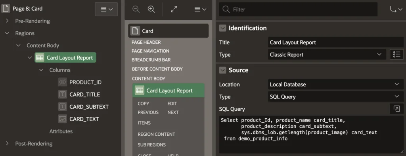Collapse the Regions node

point(7,33)
